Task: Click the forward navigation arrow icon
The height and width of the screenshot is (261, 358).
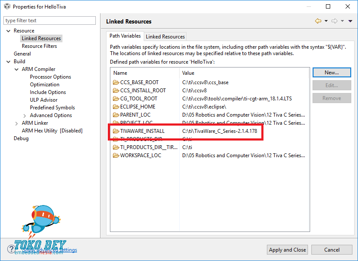Action: [334, 21]
